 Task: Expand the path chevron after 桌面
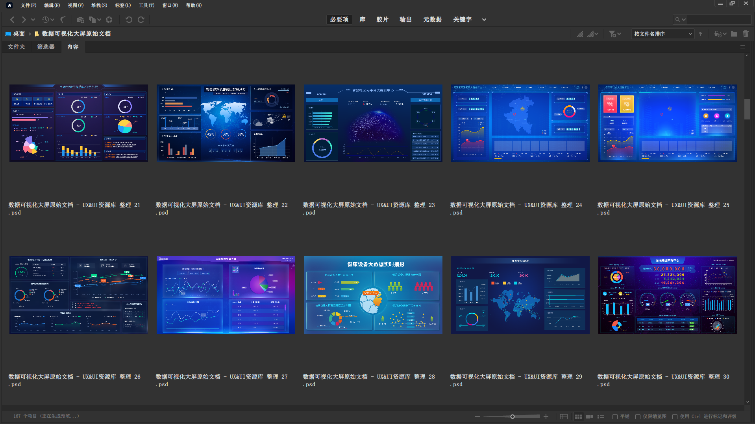click(30, 34)
